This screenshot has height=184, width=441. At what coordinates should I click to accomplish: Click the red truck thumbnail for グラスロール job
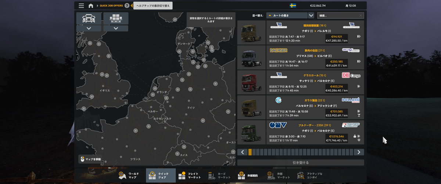point(251,82)
